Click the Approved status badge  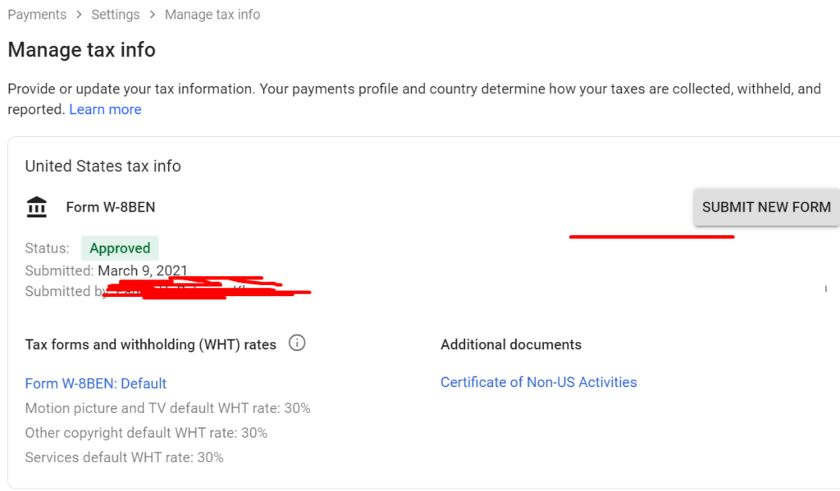point(120,248)
